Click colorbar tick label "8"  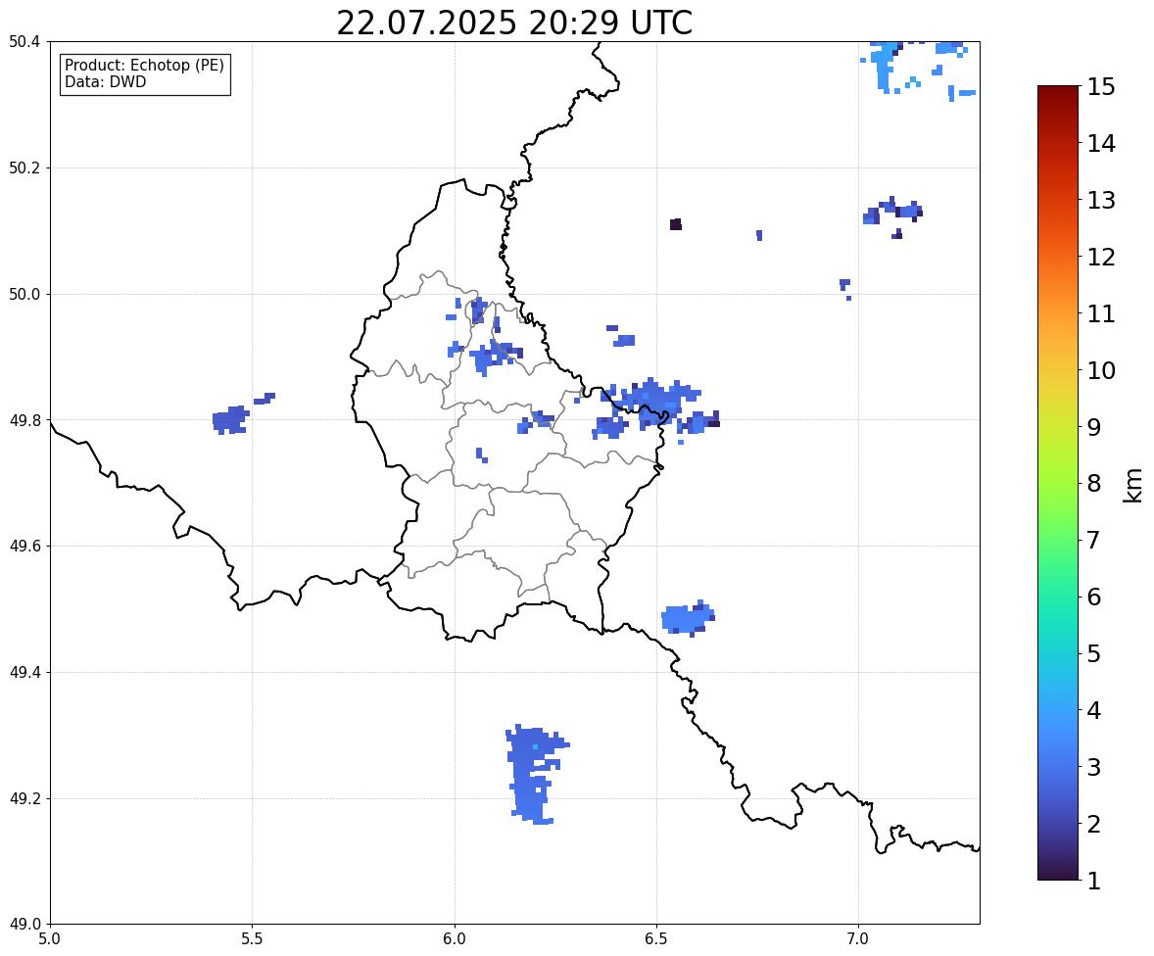point(1094,484)
